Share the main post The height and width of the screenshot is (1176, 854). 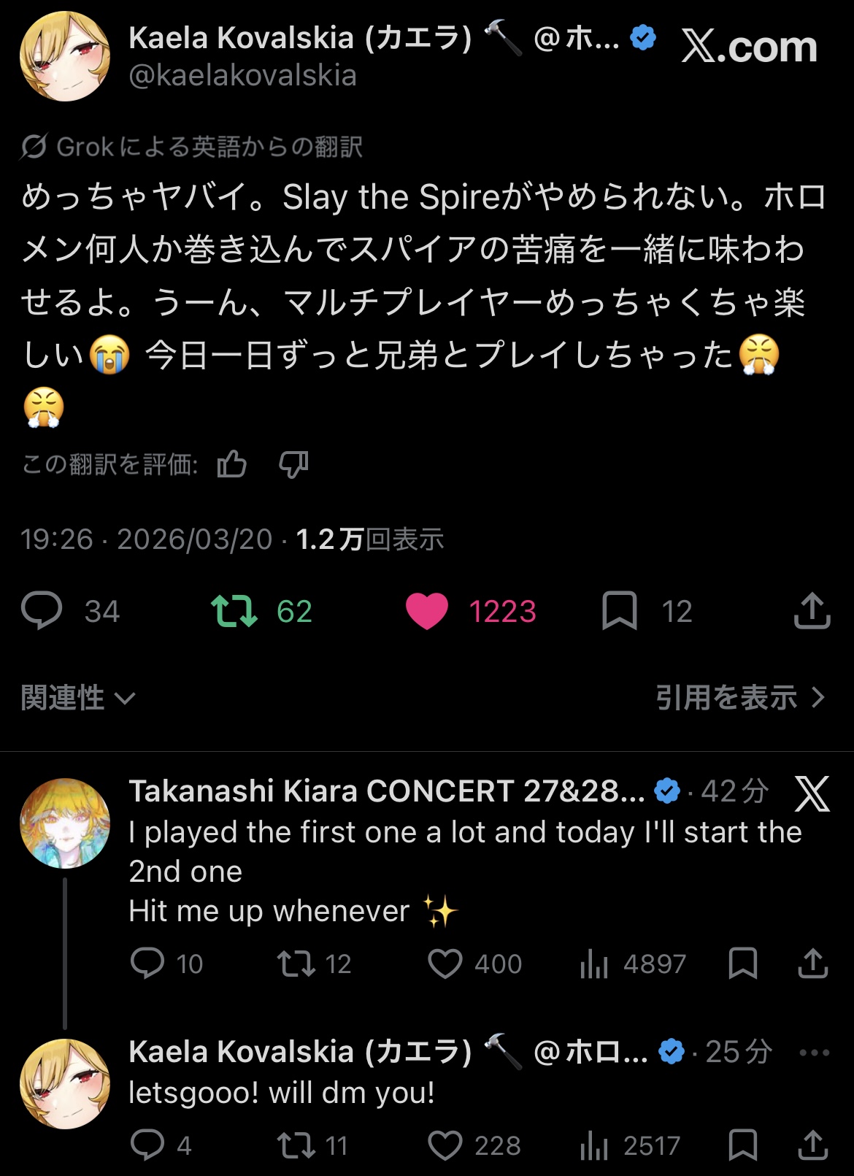click(x=812, y=611)
